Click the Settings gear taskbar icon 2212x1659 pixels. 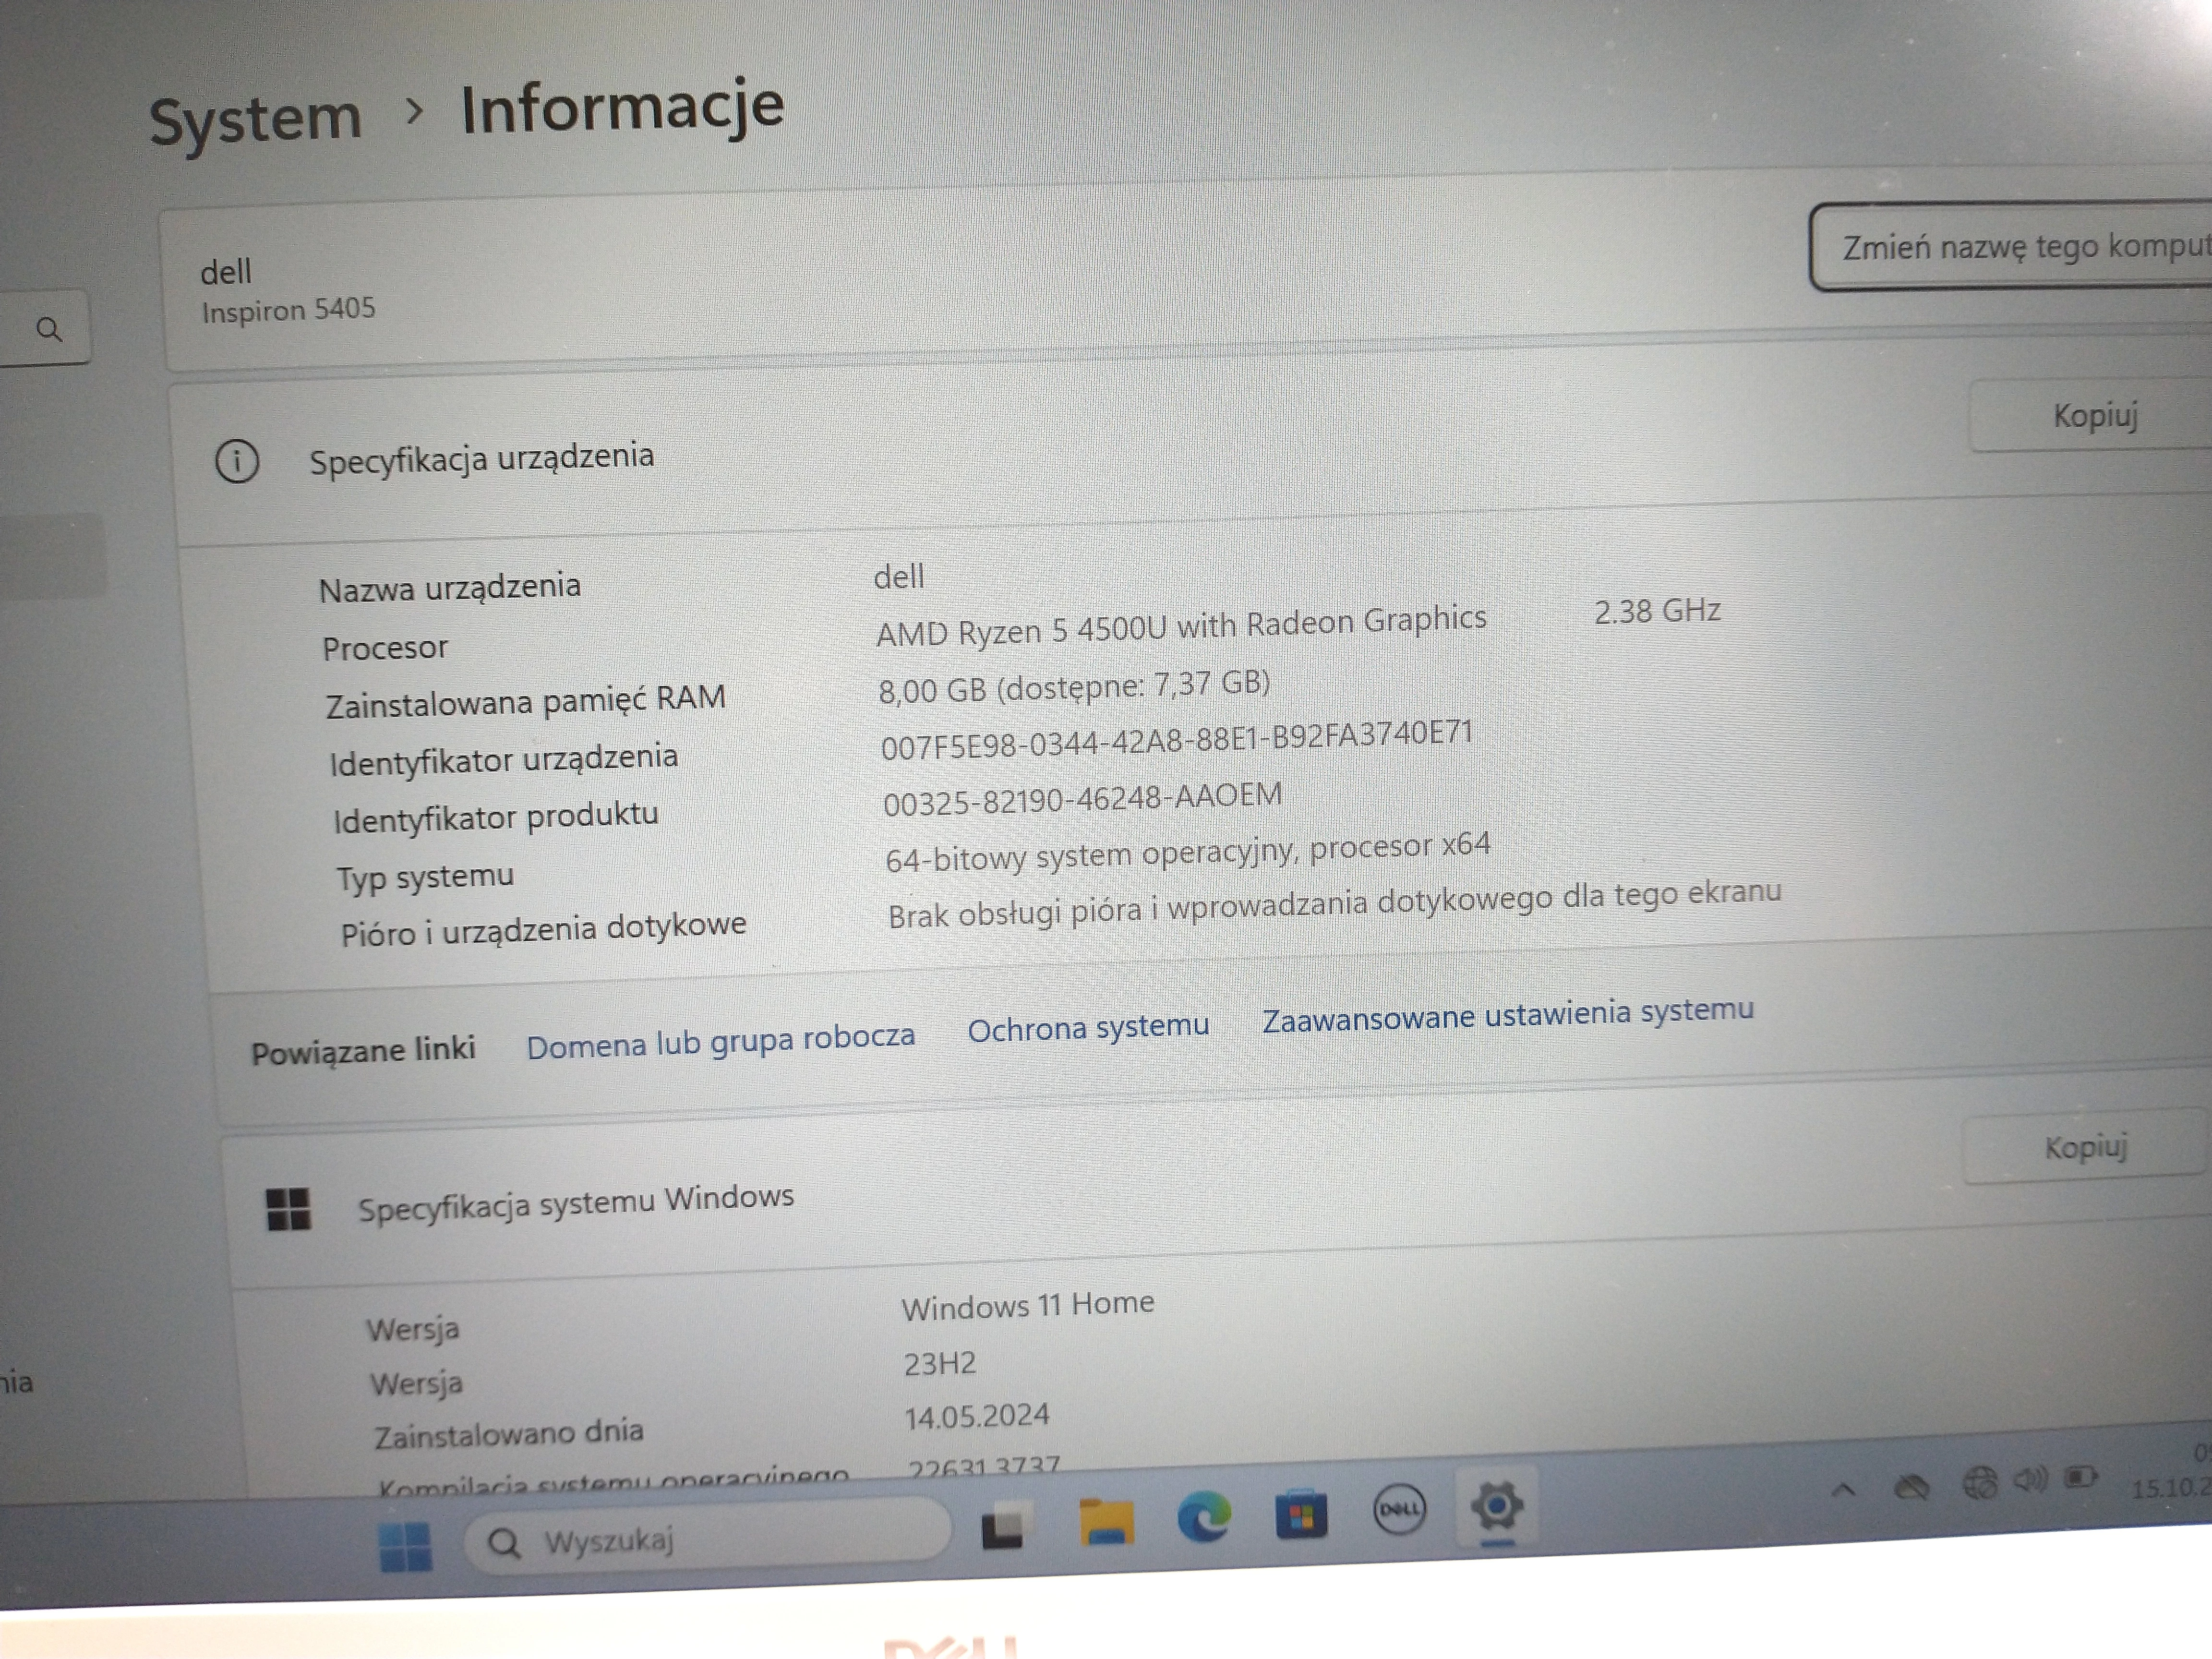click(1497, 1506)
